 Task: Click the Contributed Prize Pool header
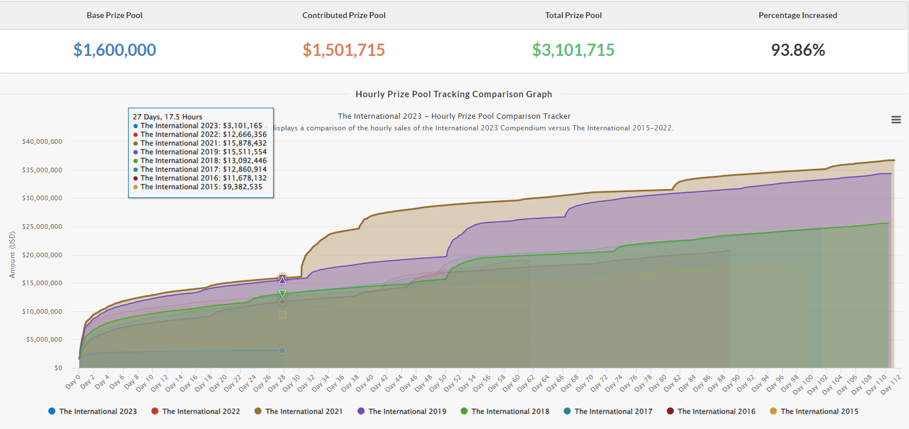[344, 15]
